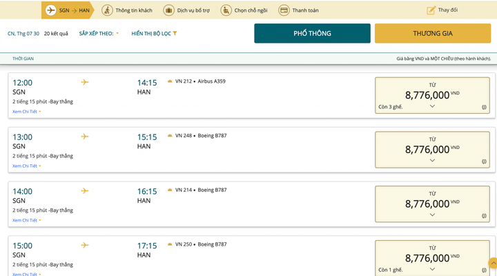Image resolution: width=497 pixels, height=276 pixels.
Task: Select the 14:00 flight VN 214 price box
Action: coord(432,203)
